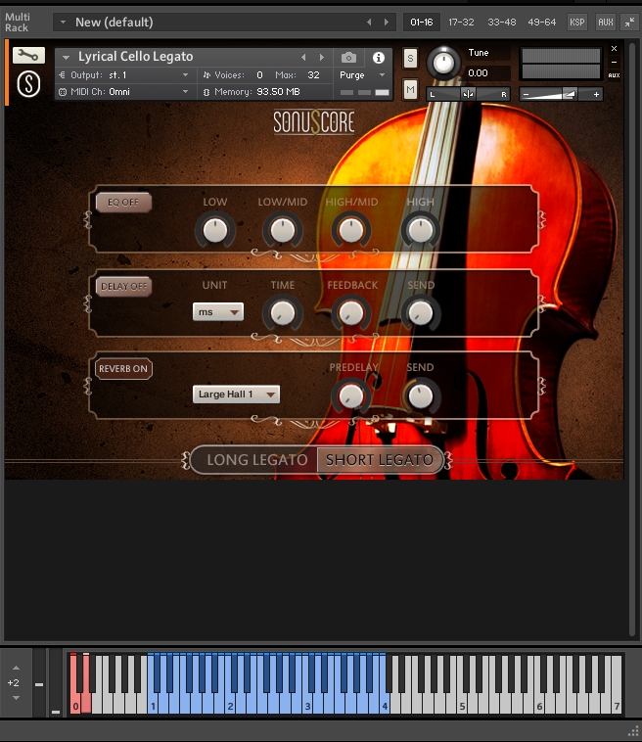Click the EQ LOW knob
Screen dimensions: 642x742
pos(215,230)
